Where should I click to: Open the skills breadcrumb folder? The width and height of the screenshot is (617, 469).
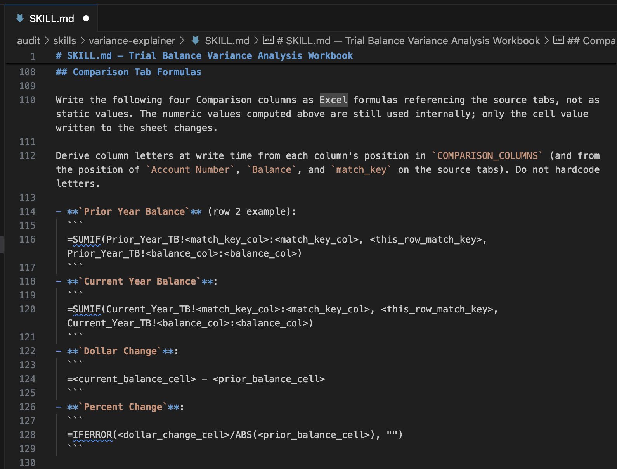tap(64, 41)
